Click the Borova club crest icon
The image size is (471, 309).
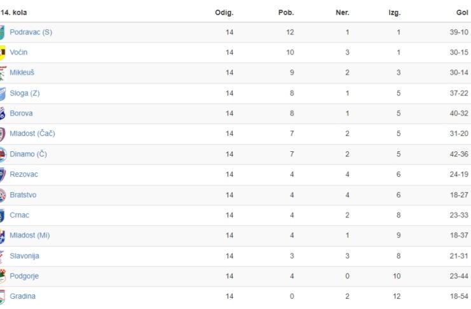[3, 114]
